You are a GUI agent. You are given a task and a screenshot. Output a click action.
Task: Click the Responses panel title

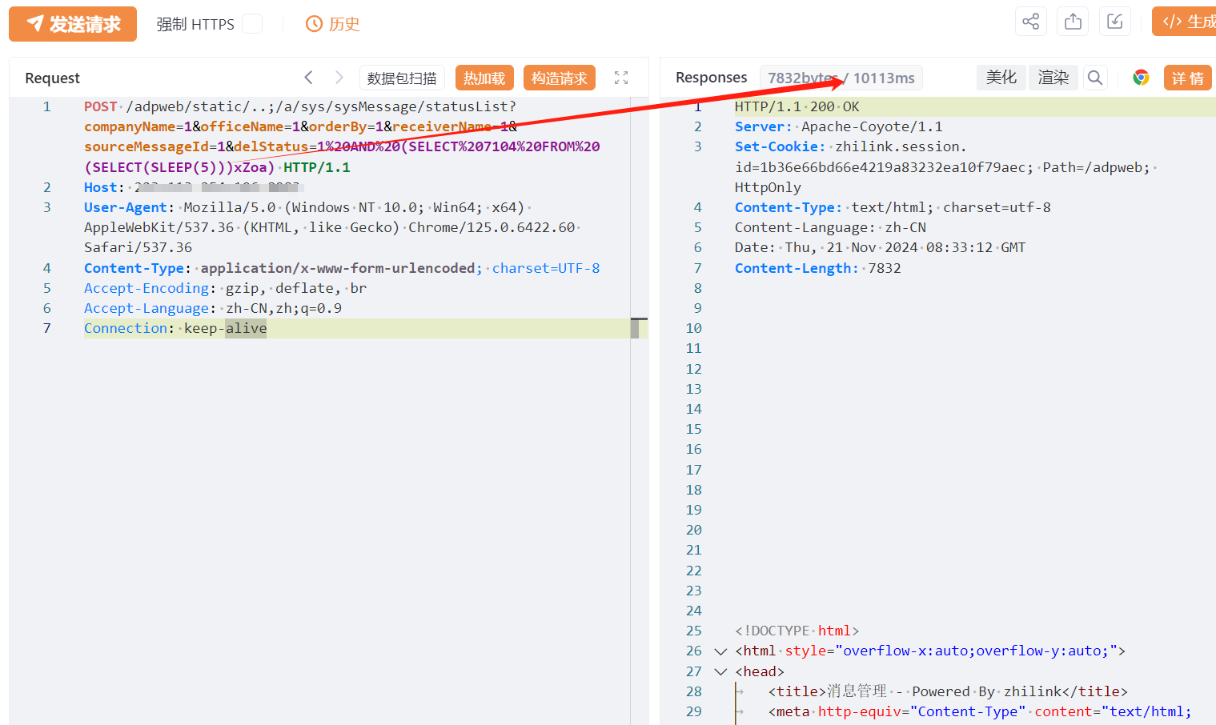pyautogui.click(x=711, y=78)
